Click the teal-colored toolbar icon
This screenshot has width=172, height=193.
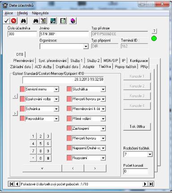click(53, 21)
